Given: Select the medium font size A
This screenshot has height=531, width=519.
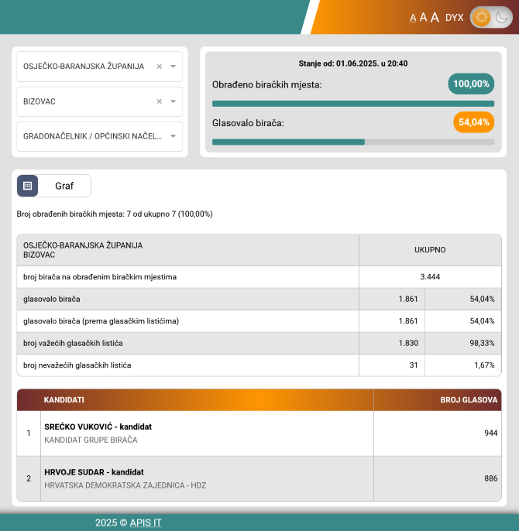Looking at the screenshot, I should [423, 18].
